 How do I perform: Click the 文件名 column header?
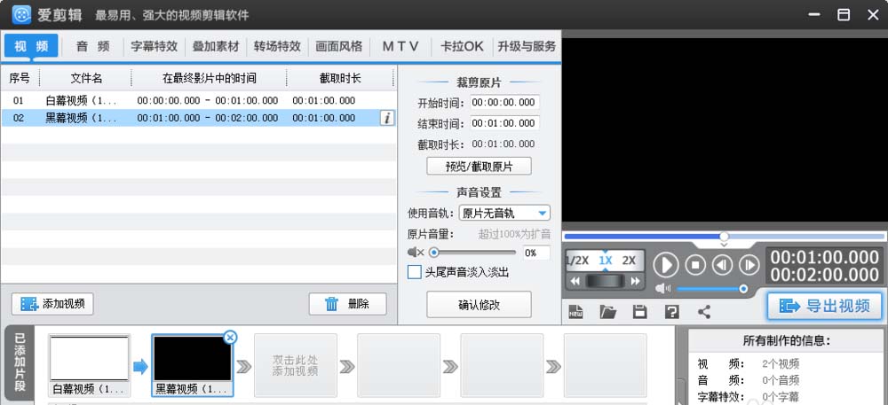click(x=85, y=78)
